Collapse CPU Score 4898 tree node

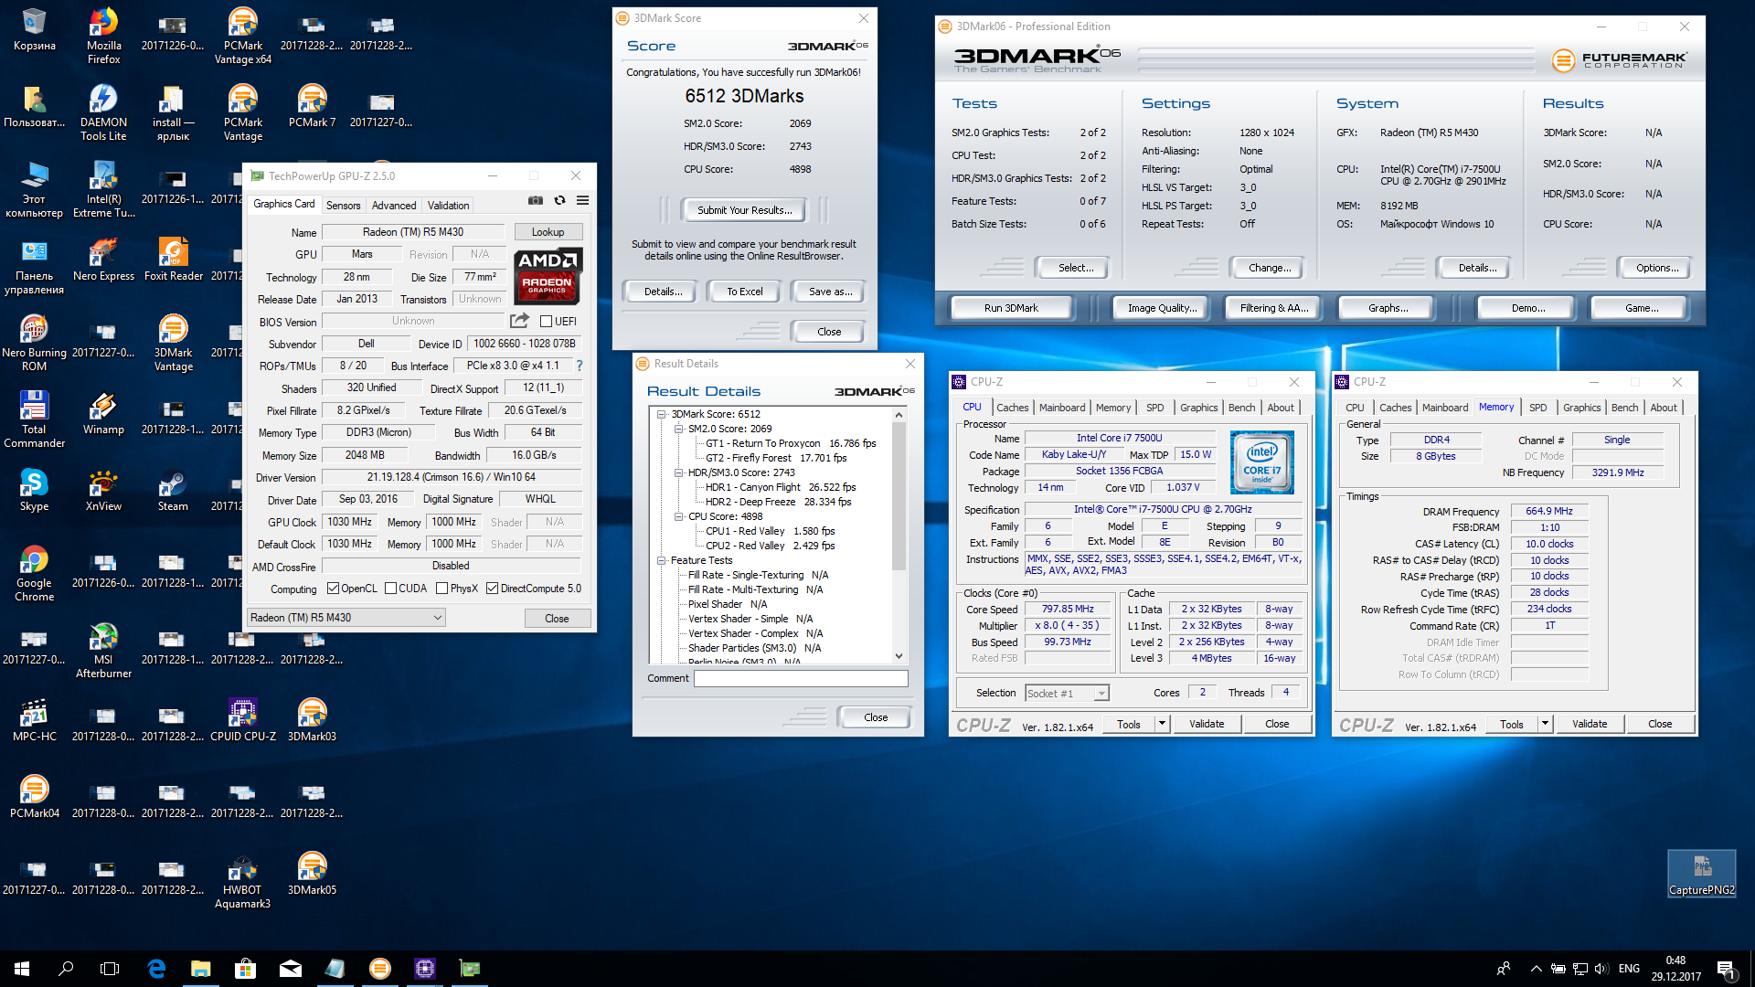click(678, 516)
